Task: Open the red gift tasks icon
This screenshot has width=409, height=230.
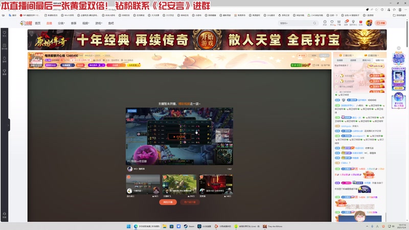Action: pyautogui.click(x=360, y=23)
